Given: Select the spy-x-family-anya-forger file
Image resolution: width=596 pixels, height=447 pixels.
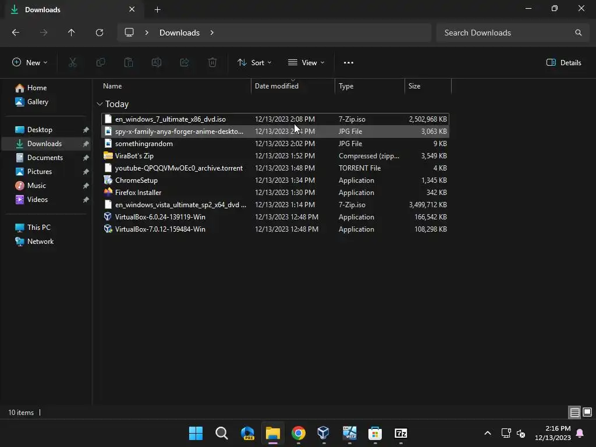Looking at the screenshot, I should click(x=275, y=132).
